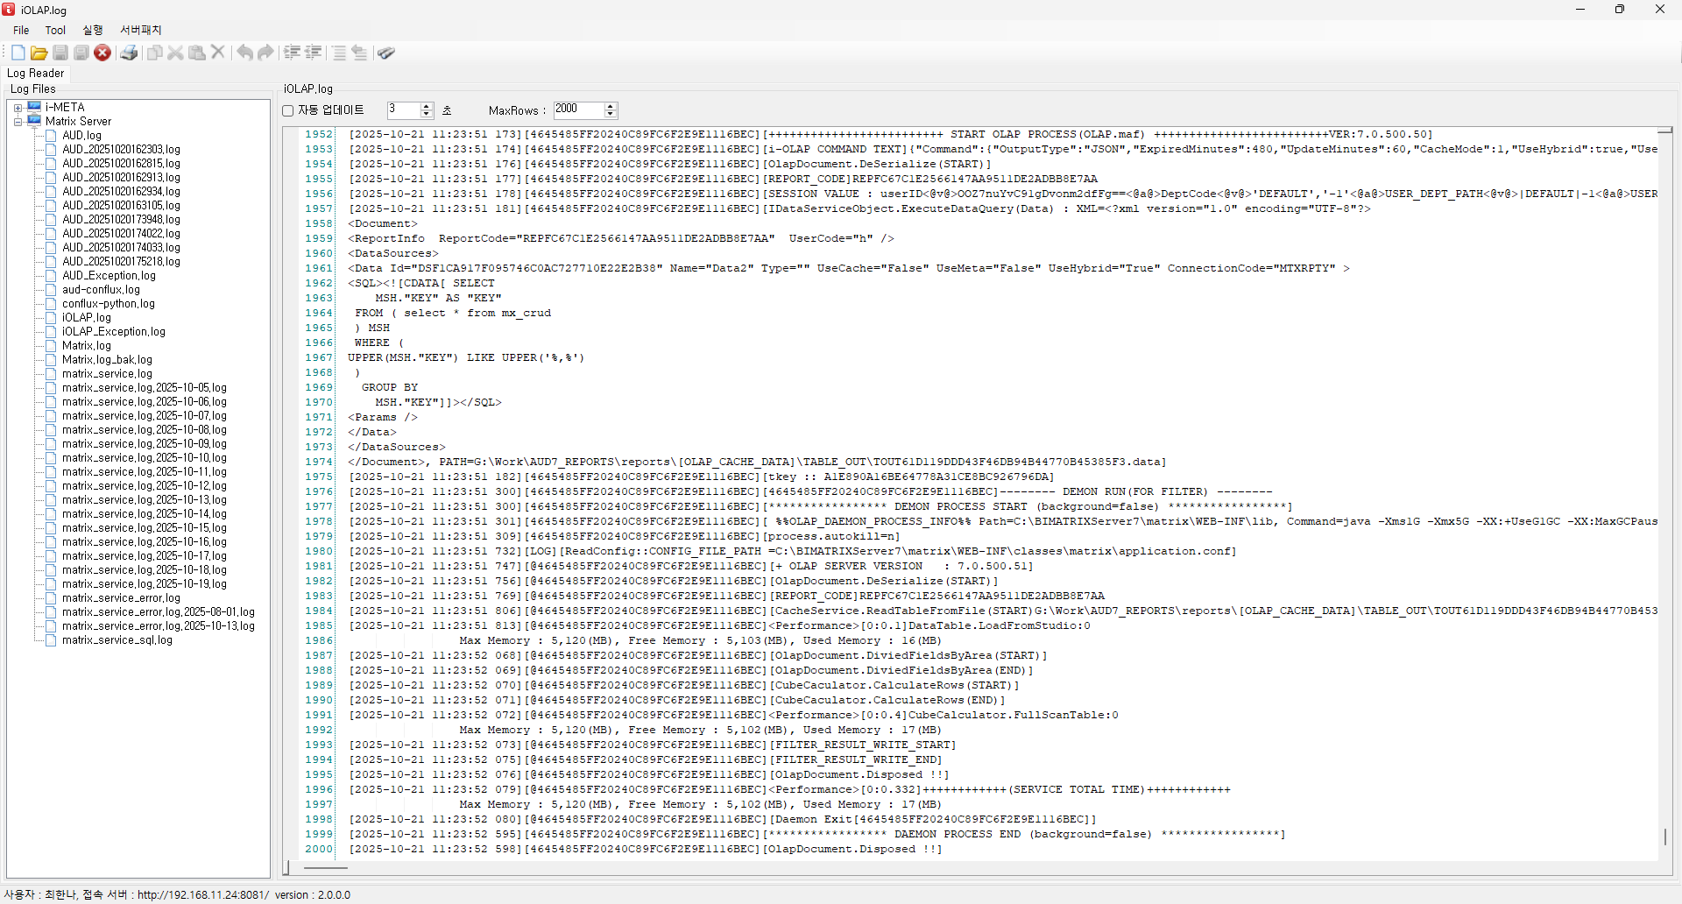Select iOLAP_Exception.log in the file tree

tap(113, 332)
